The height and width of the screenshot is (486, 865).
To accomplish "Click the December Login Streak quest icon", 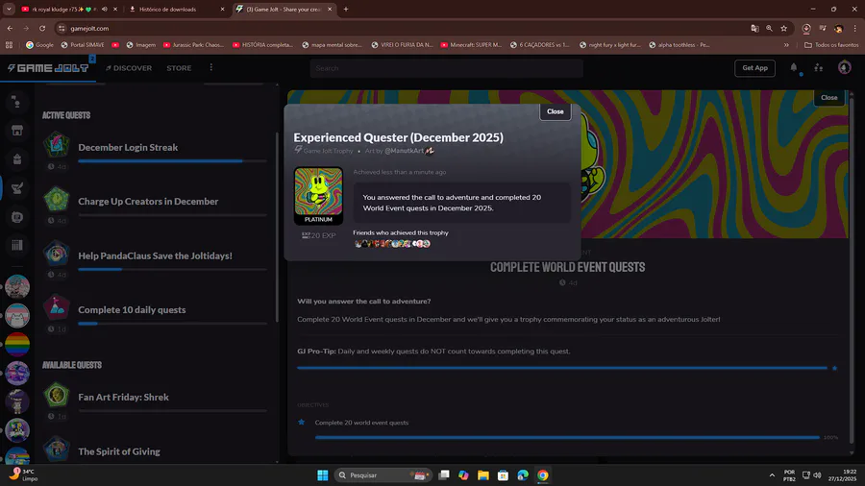I will point(57,145).
